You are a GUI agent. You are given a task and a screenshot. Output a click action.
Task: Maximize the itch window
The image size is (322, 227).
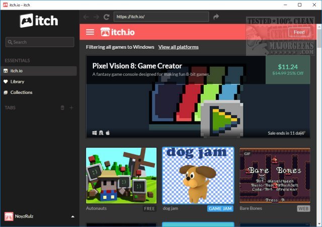pos(300,5)
